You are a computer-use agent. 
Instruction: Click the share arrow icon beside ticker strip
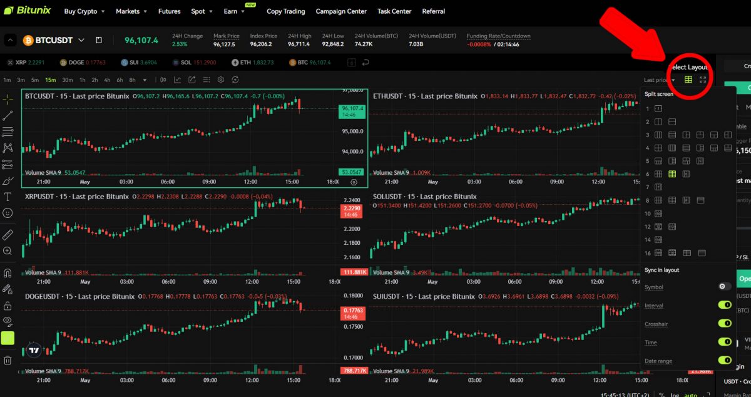[366, 63]
